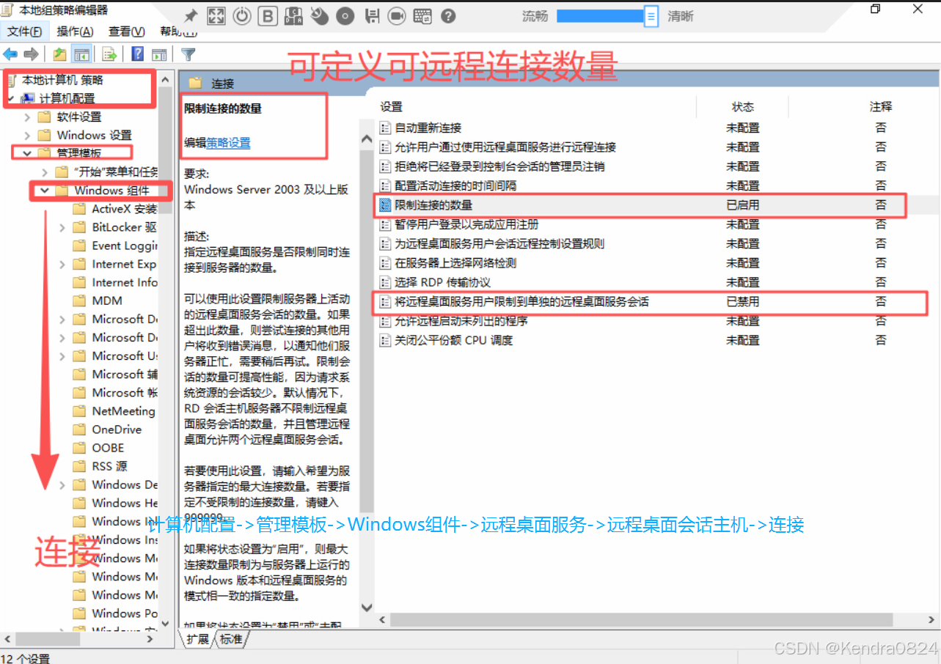Click the help question mark icon
Image resolution: width=941 pixels, height=664 pixels.
137,54
